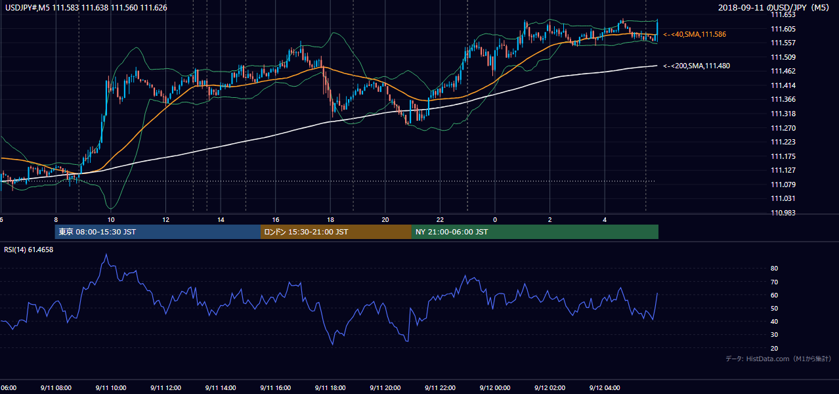Viewport: 839px width, 394px height.
Task: Click price axis label 111.270
Action: pos(783,129)
